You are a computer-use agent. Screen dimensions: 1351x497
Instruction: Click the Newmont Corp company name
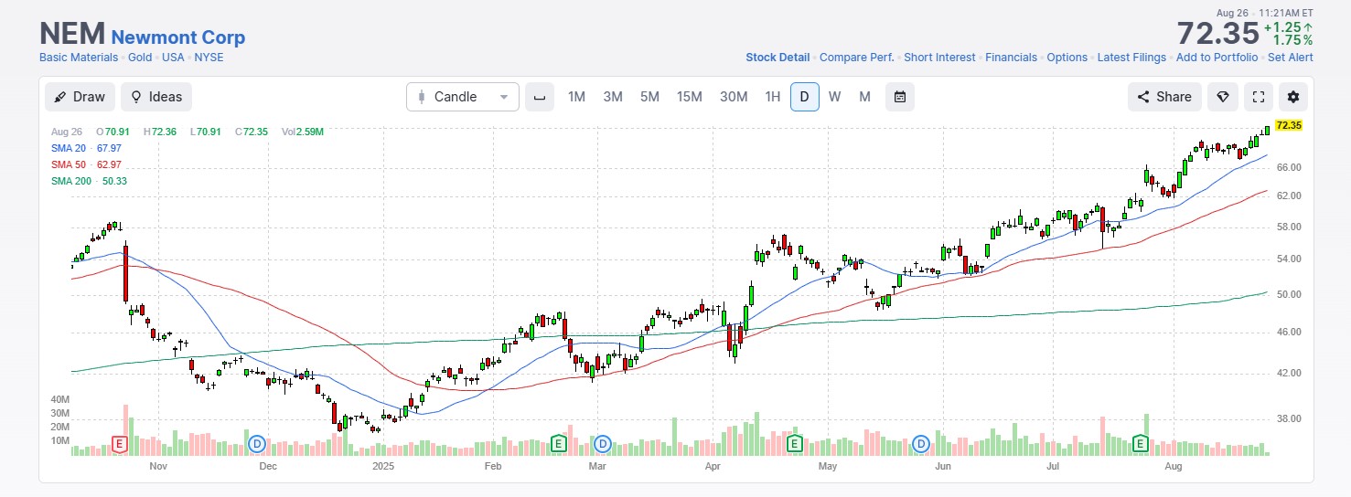point(177,37)
